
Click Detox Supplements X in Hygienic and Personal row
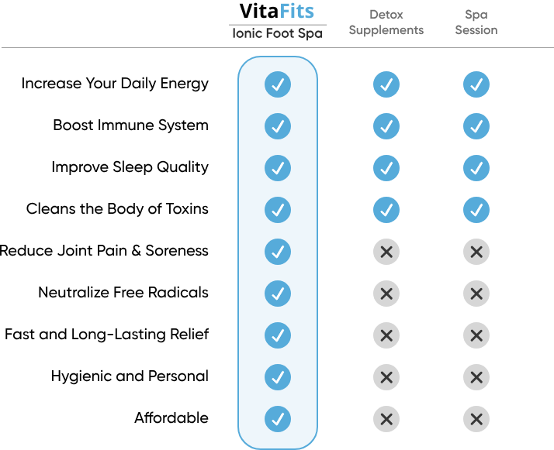coord(386,377)
